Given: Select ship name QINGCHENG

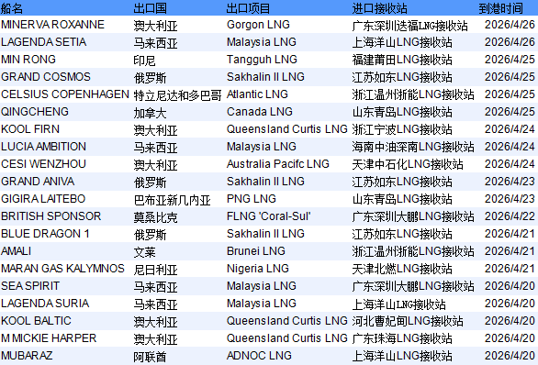Looking at the screenshot, I should (35, 112).
